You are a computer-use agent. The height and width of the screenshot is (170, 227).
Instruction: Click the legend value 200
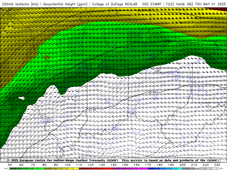pos(182,165)
